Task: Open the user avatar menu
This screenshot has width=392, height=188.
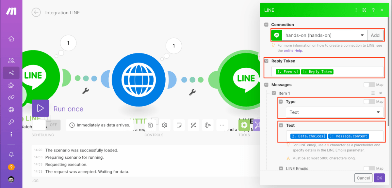Action: [11, 180]
